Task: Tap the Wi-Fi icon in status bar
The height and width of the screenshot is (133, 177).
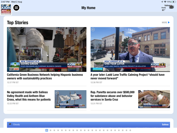Action: click(x=165, y=2)
